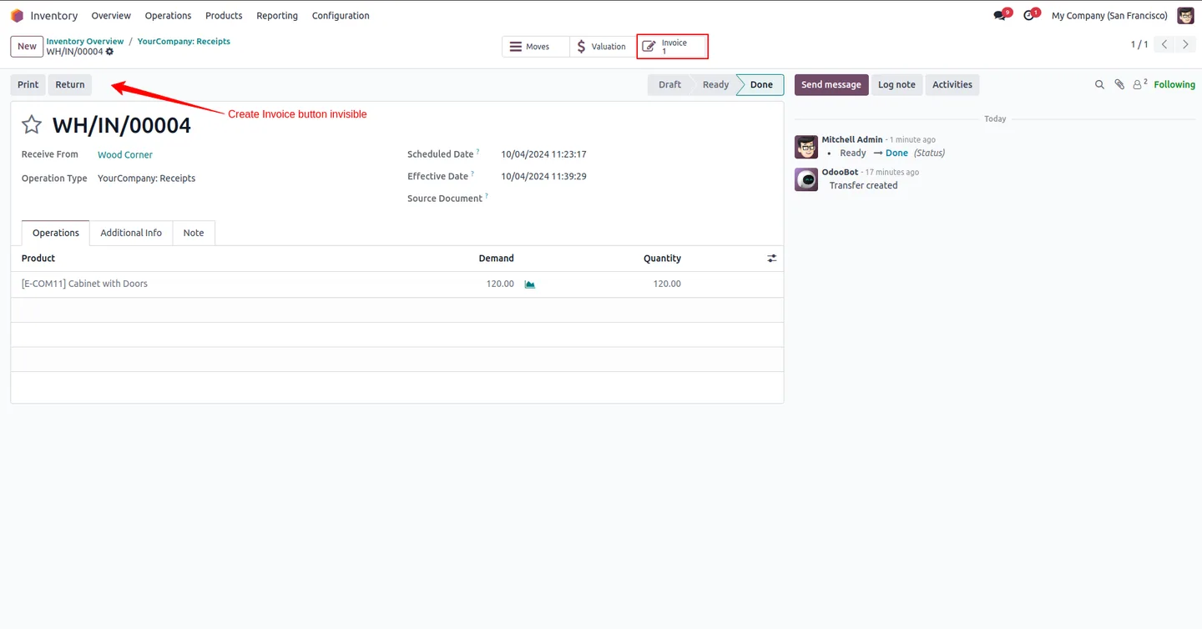This screenshot has height=629, width=1202.
Task: Click the Transfer created message text
Action: click(863, 186)
